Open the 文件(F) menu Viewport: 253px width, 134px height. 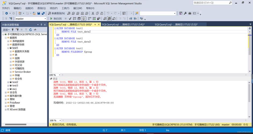click(x=6, y=8)
